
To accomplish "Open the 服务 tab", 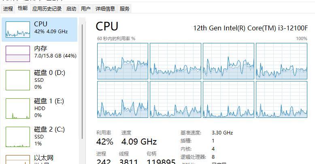I will (124, 9).
